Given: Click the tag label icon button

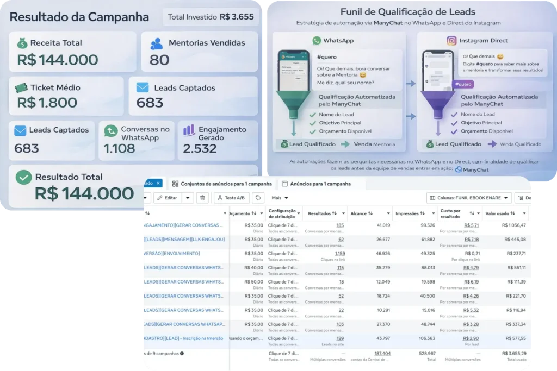Looking at the screenshot, I should [258, 198].
